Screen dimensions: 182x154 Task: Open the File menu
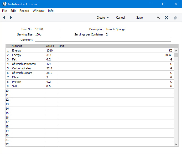(4, 11)
